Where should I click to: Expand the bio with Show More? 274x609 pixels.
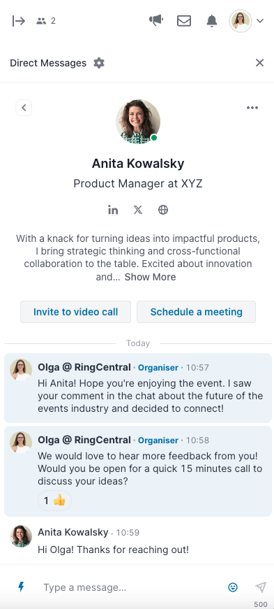tap(151, 277)
